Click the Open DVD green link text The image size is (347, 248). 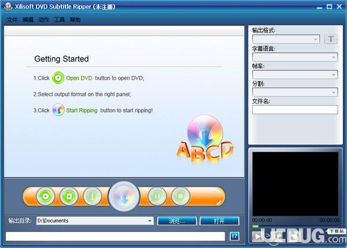click(x=79, y=78)
